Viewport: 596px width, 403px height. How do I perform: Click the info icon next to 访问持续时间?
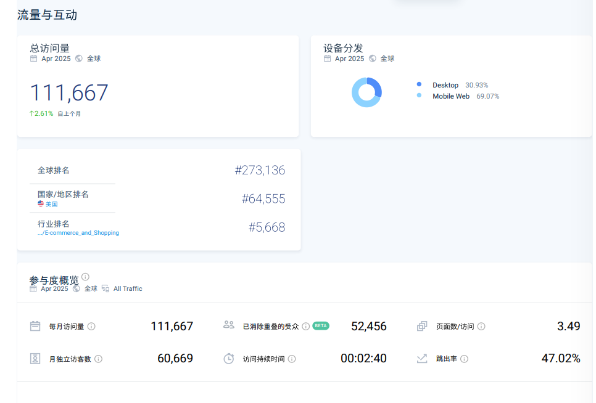coord(292,359)
